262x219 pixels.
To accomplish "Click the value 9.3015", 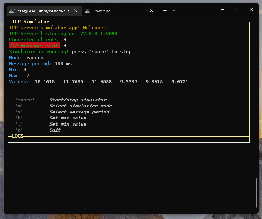I will 154,82.
